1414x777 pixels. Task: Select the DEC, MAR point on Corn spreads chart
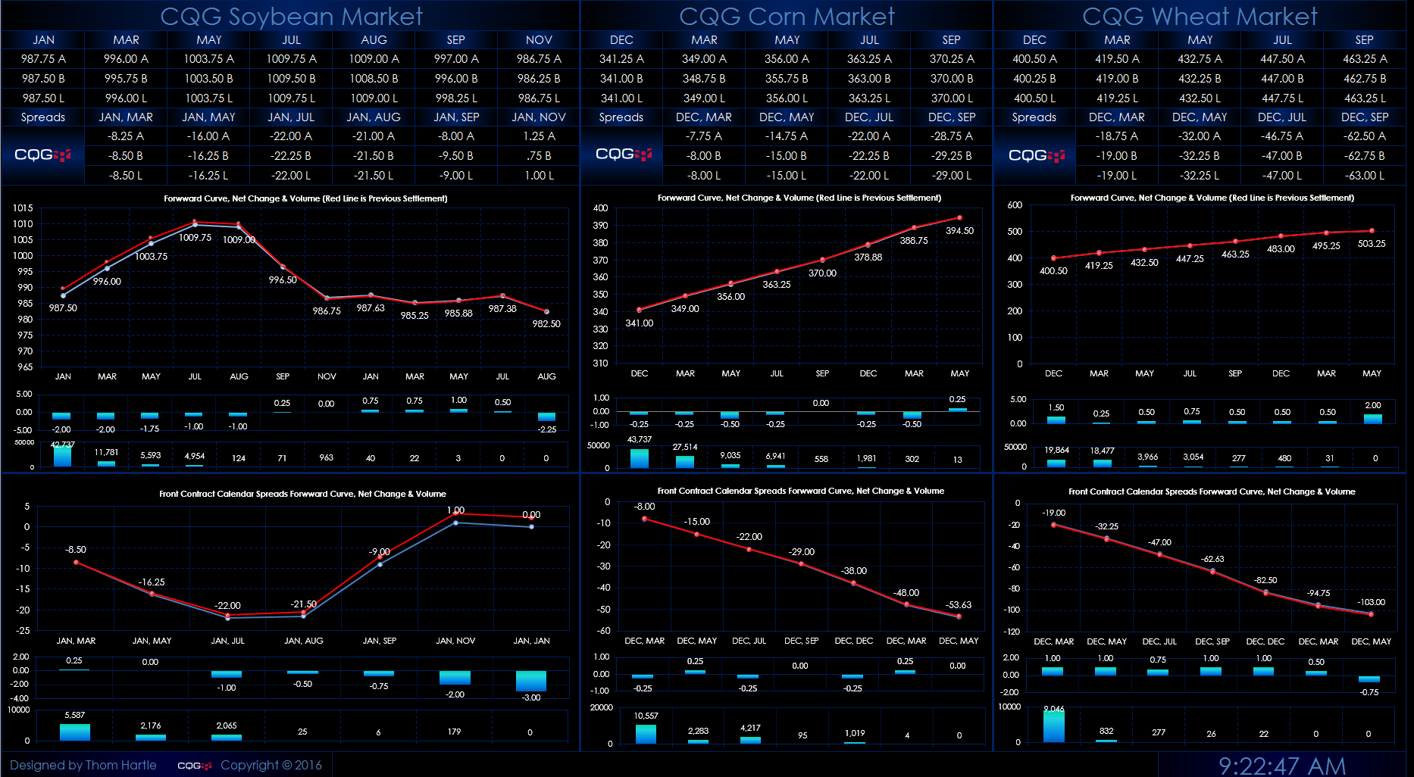coord(645,520)
